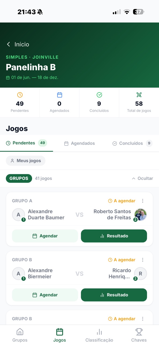The image size is (159, 346).
Task: Tap the Concluídos checkmark stat card
Action: point(99,102)
